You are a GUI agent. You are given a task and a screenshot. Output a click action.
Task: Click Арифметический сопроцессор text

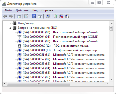75,50
